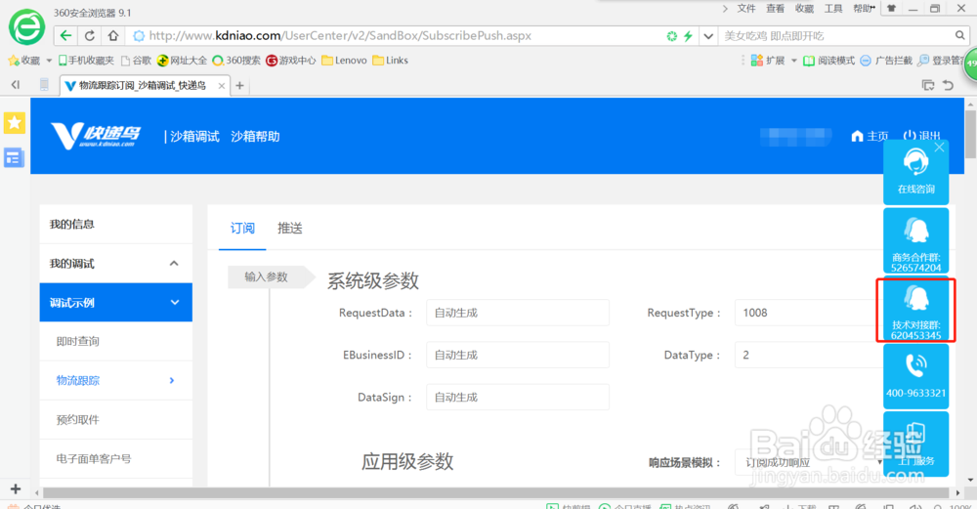Open the 收藏 star favorites
The height and width of the screenshot is (509, 977).
coord(24,61)
